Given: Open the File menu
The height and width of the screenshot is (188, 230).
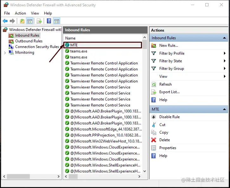Looking at the screenshot, I should click(x=7, y=13).
